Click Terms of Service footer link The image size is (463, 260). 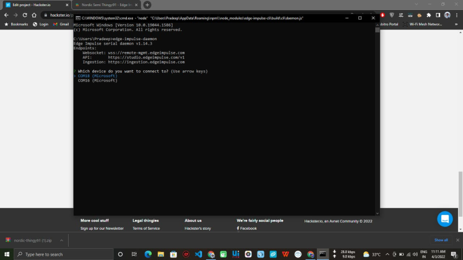146,229
